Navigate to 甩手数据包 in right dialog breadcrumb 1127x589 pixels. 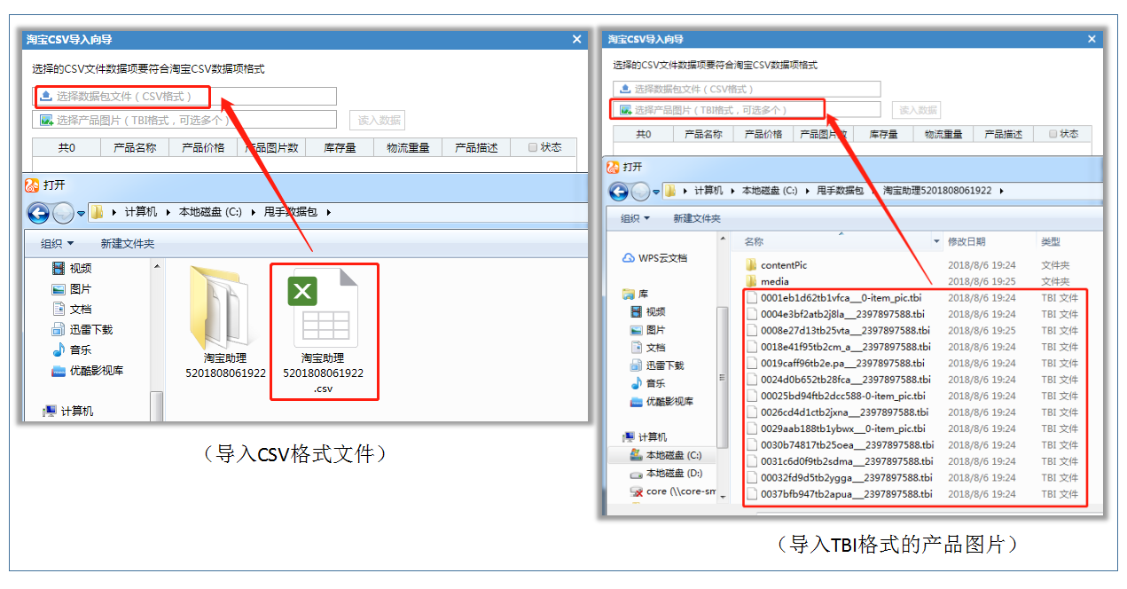(x=840, y=191)
